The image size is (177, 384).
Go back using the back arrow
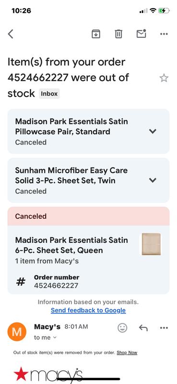[11, 34]
